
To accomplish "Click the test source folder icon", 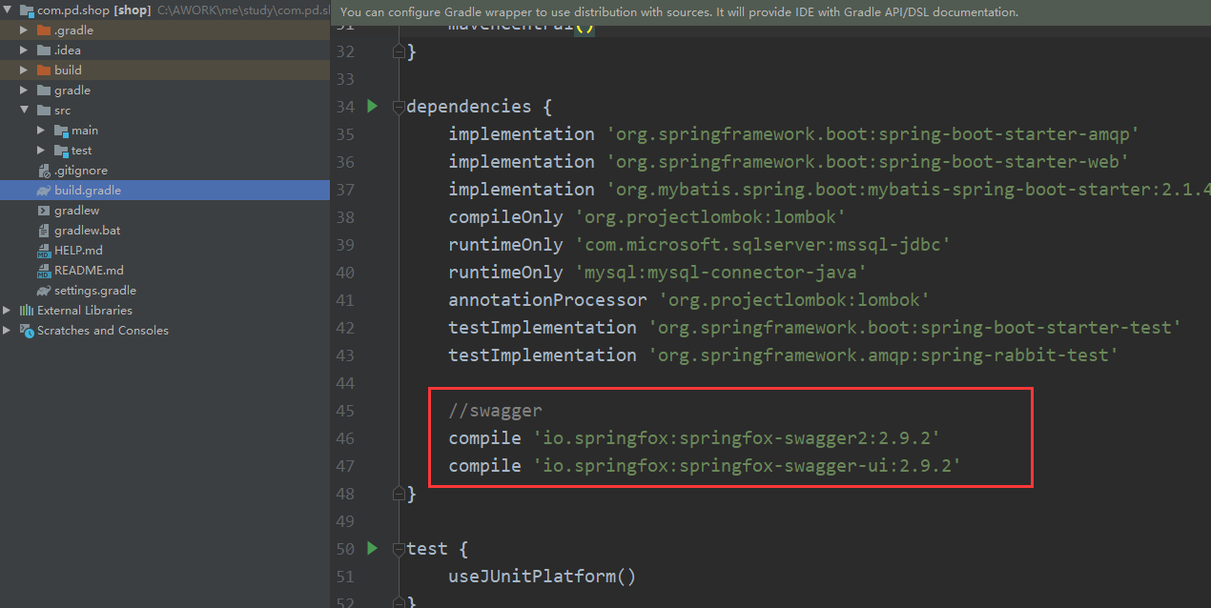I will pos(61,150).
